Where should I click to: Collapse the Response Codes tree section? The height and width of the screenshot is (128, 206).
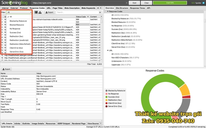[108, 12]
